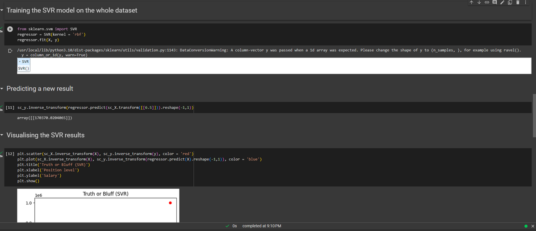Click the sc_y.inverse_transform prediction code cell
Image resolution: width=536 pixels, height=231 pixels.
click(105, 108)
